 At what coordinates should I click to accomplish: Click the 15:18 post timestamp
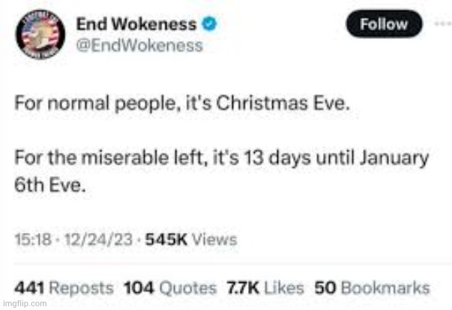click(x=33, y=240)
